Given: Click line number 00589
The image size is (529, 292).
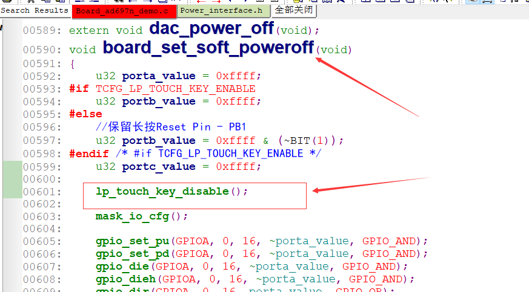Looking at the screenshot, I should click(42, 31).
